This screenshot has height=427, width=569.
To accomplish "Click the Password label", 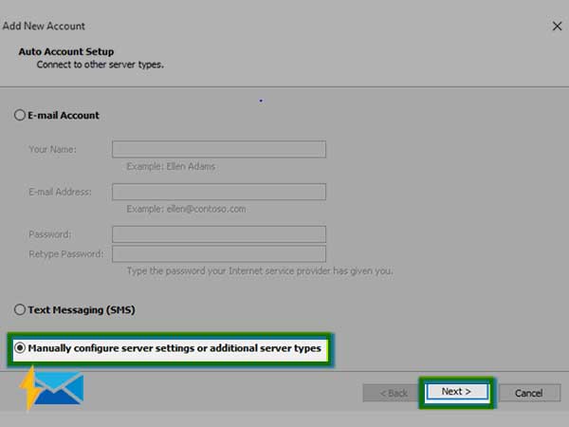I will pos(50,234).
